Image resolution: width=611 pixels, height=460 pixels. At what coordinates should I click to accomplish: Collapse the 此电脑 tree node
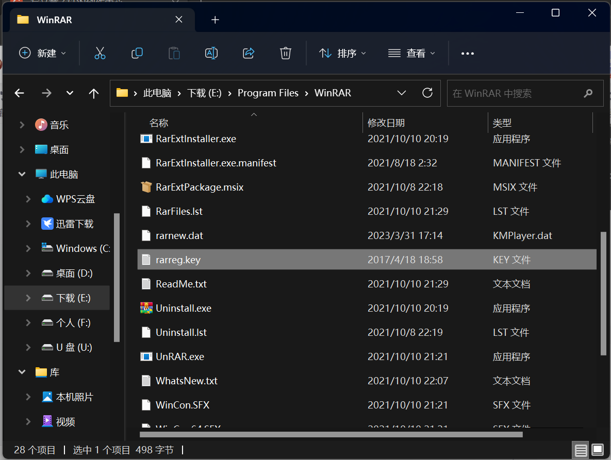22,174
